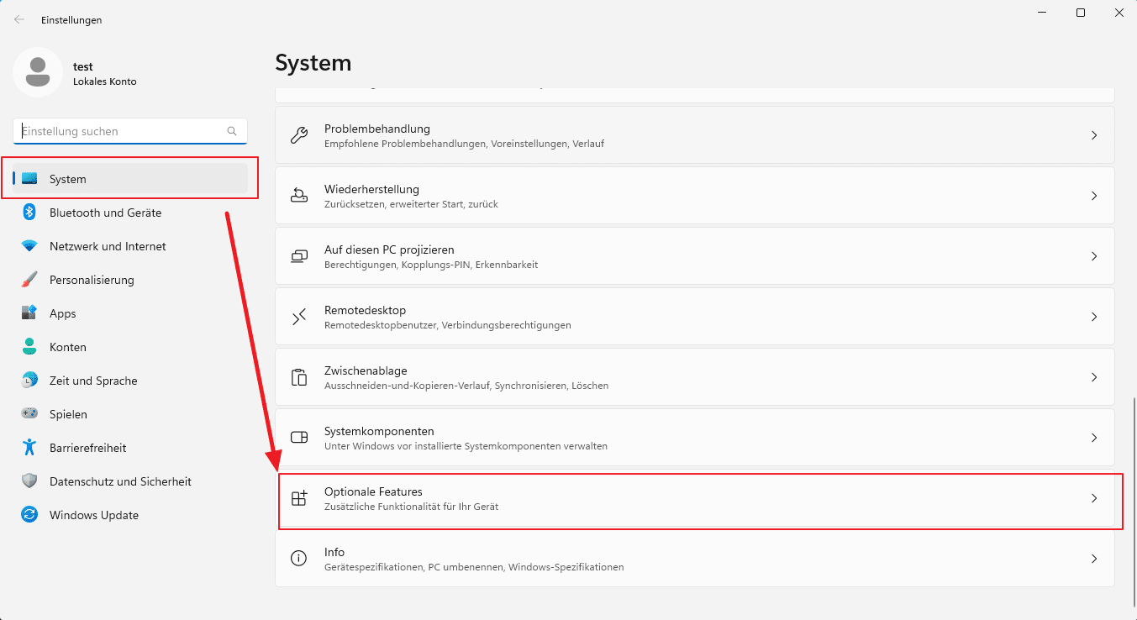Click the Netzwerk und Internet globe icon

[30, 246]
